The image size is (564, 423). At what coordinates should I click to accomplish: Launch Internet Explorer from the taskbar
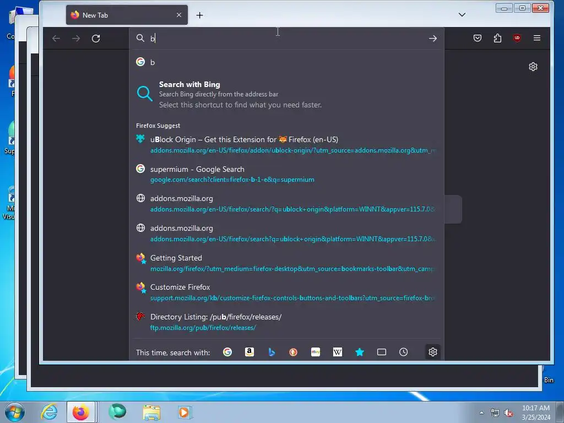coord(49,412)
